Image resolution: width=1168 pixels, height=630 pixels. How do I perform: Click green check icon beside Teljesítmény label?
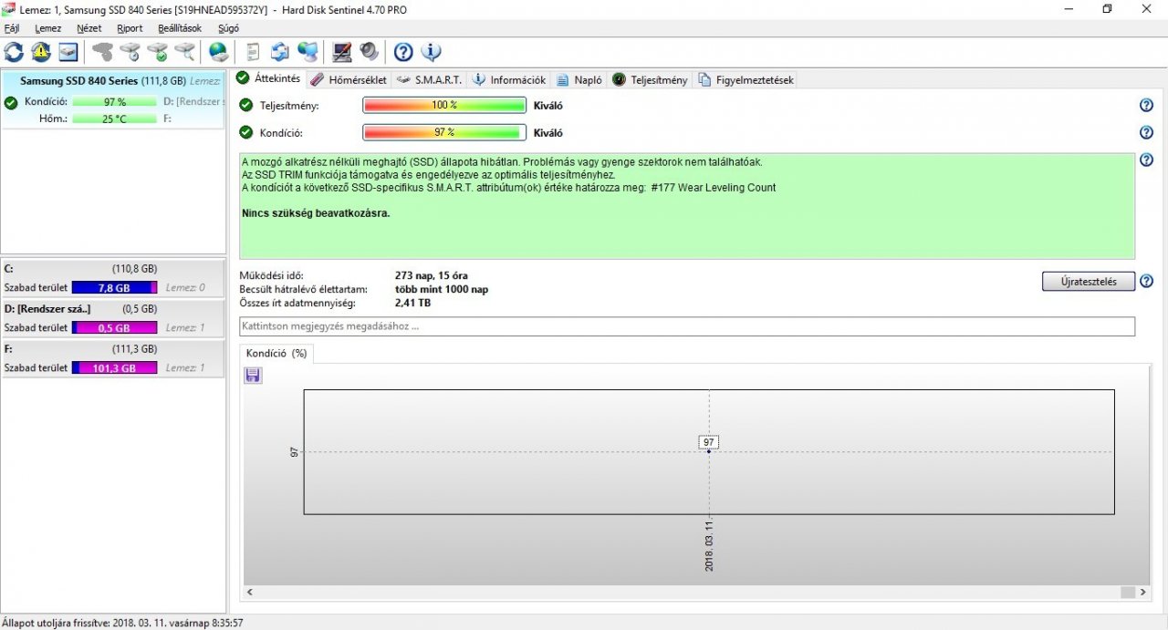(x=245, y=105)
